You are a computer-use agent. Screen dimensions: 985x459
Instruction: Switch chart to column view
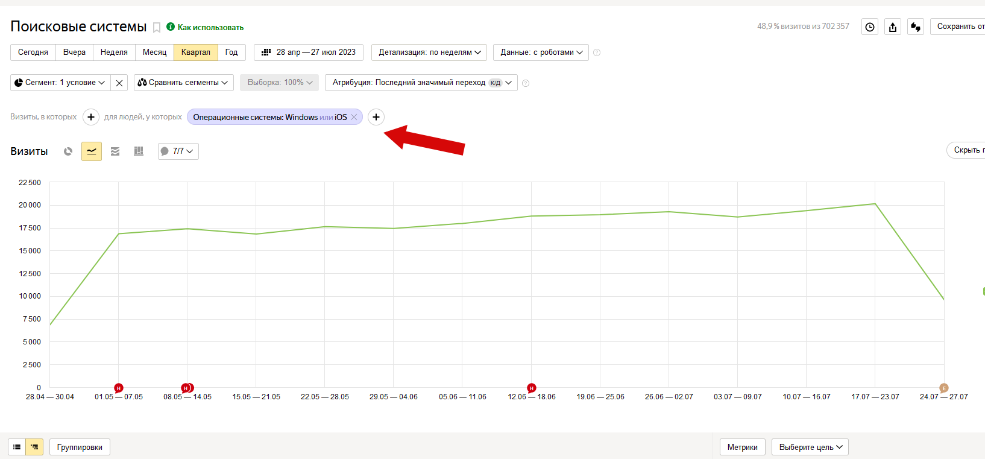[x=139, y=151]
